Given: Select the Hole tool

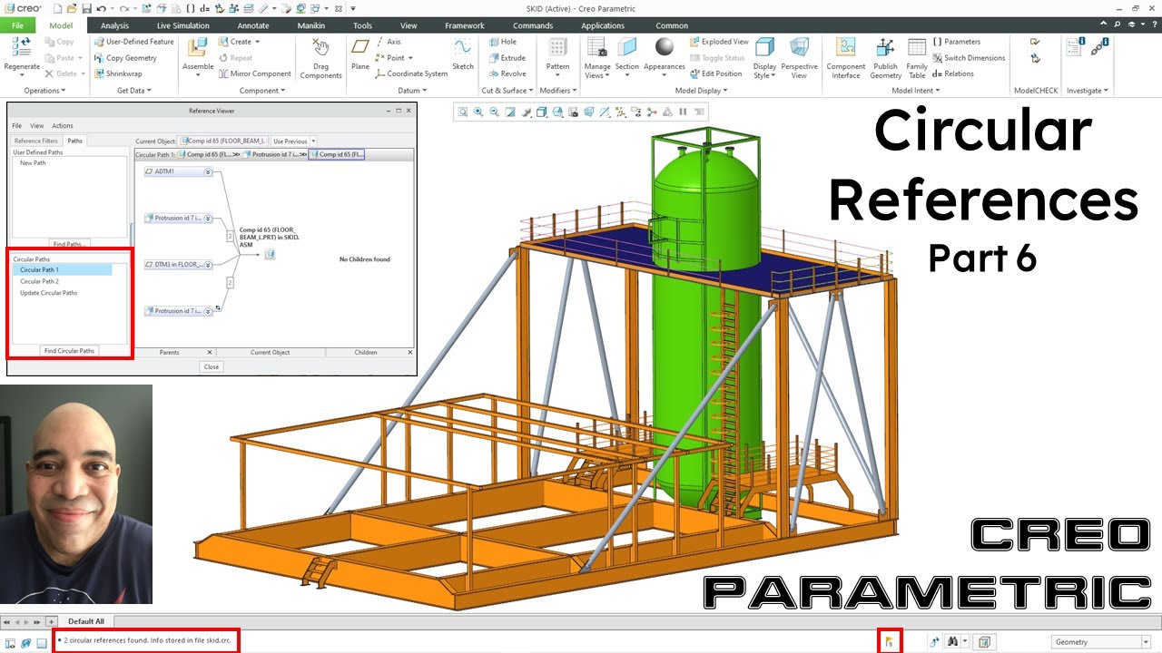Looking at the screenshot, I should [502, 42].
